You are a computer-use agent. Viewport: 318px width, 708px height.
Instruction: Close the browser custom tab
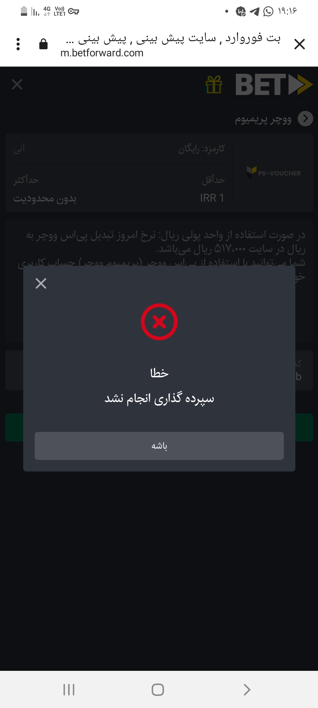click(x=299, y=44)
